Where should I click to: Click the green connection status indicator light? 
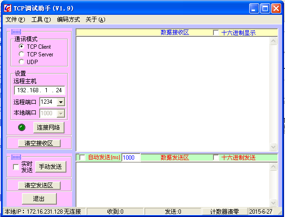click(22, 128)
